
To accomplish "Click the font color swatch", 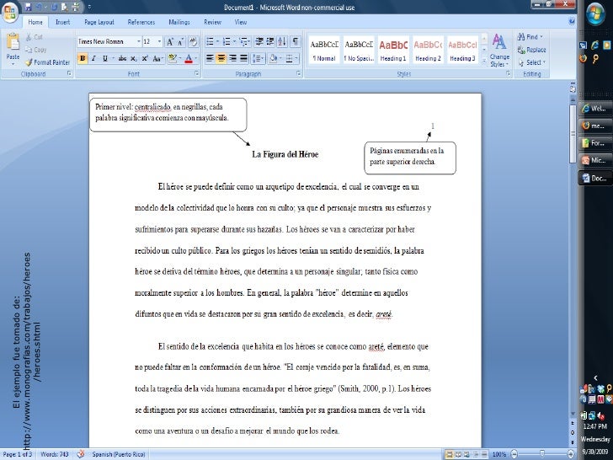I will coord(189,58).
